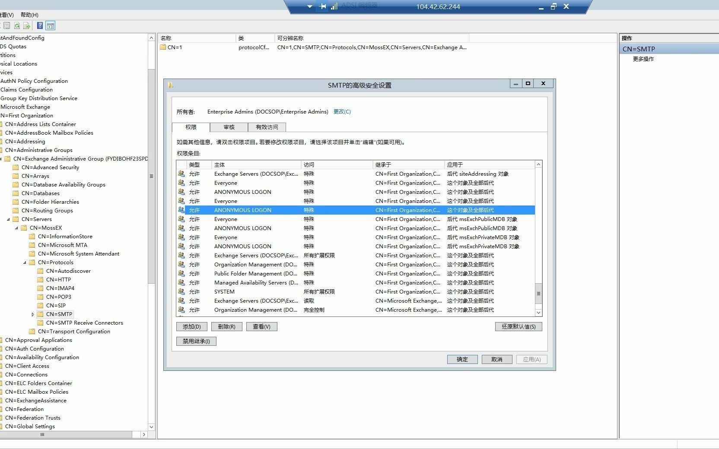Open the remote desktop bar dropdown arrow

pos(309,6)
